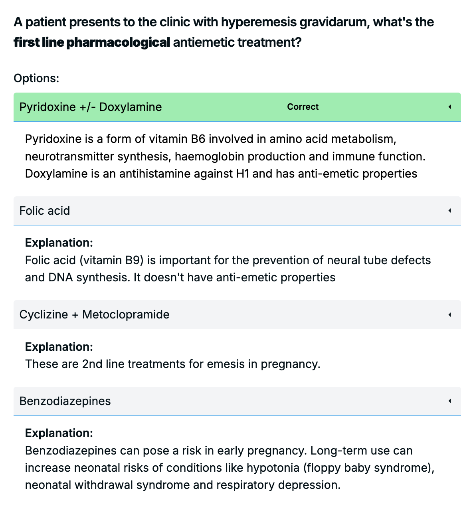
Task: Click the Folic acid collapse arrow
Action: click(x=449, y=211)
